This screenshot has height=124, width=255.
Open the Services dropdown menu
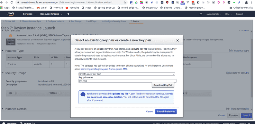pos(29,14)
